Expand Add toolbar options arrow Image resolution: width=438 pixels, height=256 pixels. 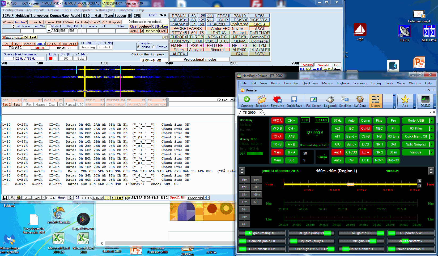(415, 107)
